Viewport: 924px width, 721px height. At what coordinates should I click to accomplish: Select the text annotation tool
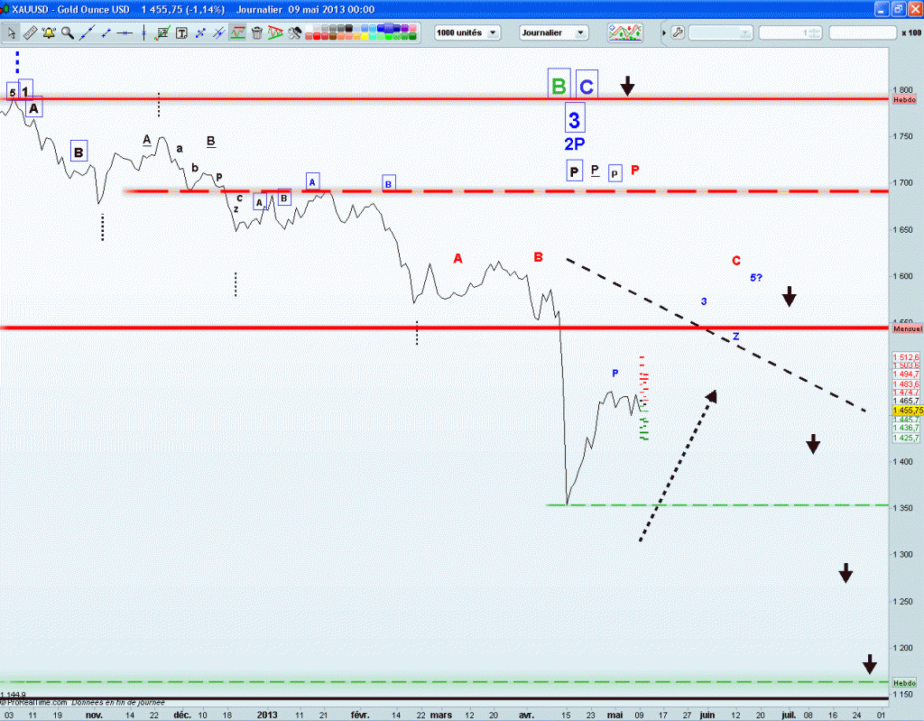[x=181, y=32]
